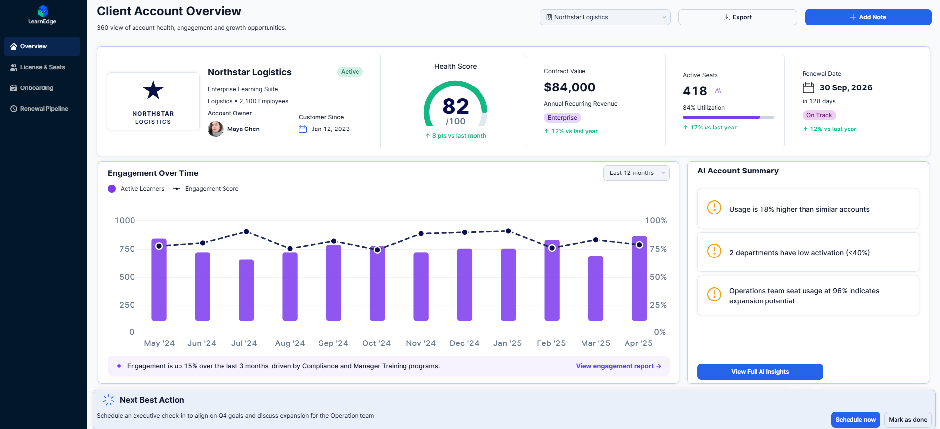Click the License & Seats people icon
This screenshot has width=940, height=429.
click(14, 67)
